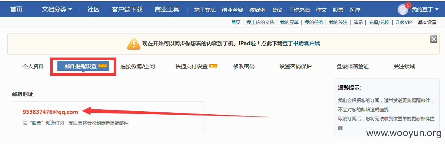This screenshot has height=144, width=445.
Task: Open 消息 messages link
Action: tap(358, 22)
